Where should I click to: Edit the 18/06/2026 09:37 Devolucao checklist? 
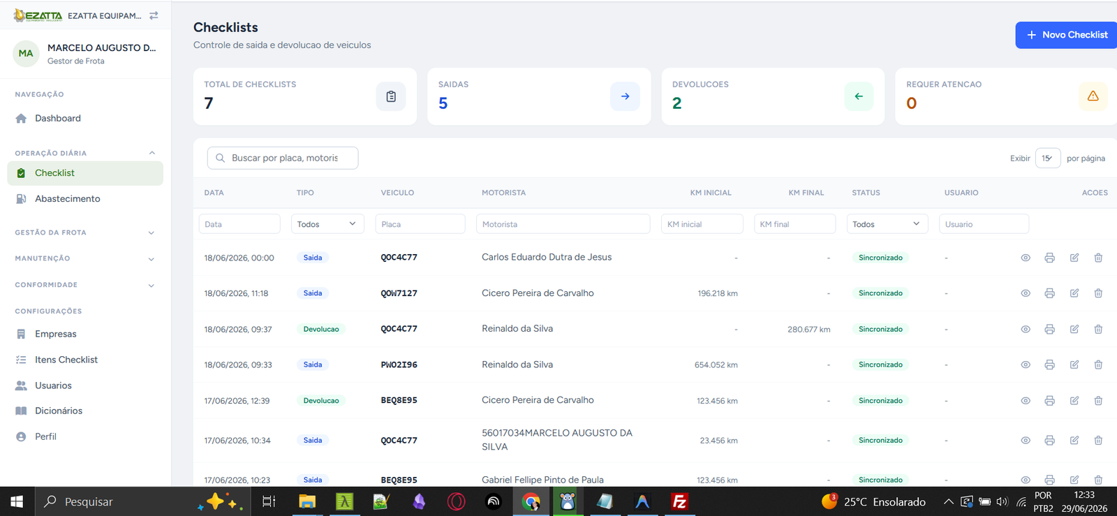pyautogui.click(x=1074, y=329)
